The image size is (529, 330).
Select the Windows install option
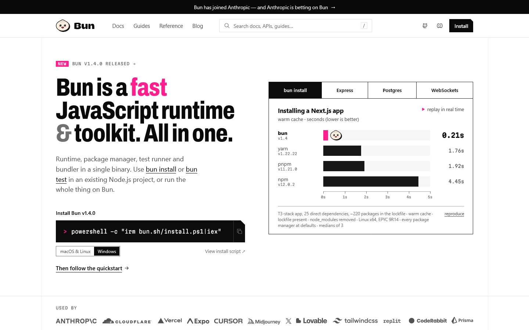[107, 251]
